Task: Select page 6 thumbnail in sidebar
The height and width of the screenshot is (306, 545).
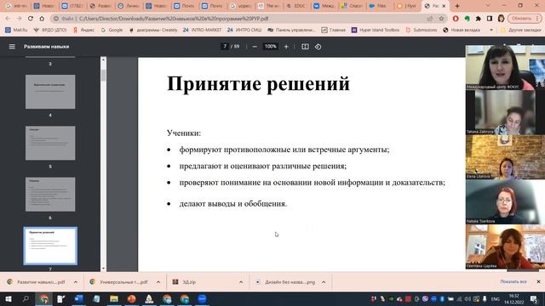Action: click(50, 195)
